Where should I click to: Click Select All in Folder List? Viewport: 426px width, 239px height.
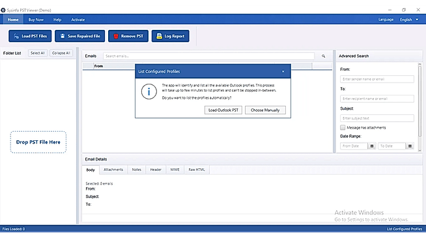click(38, 53)
